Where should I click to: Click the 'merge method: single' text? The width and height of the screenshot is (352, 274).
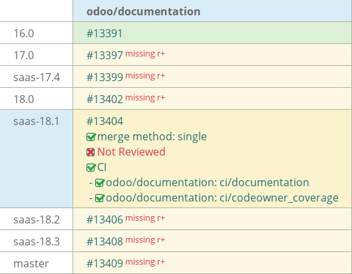point(152,136)
